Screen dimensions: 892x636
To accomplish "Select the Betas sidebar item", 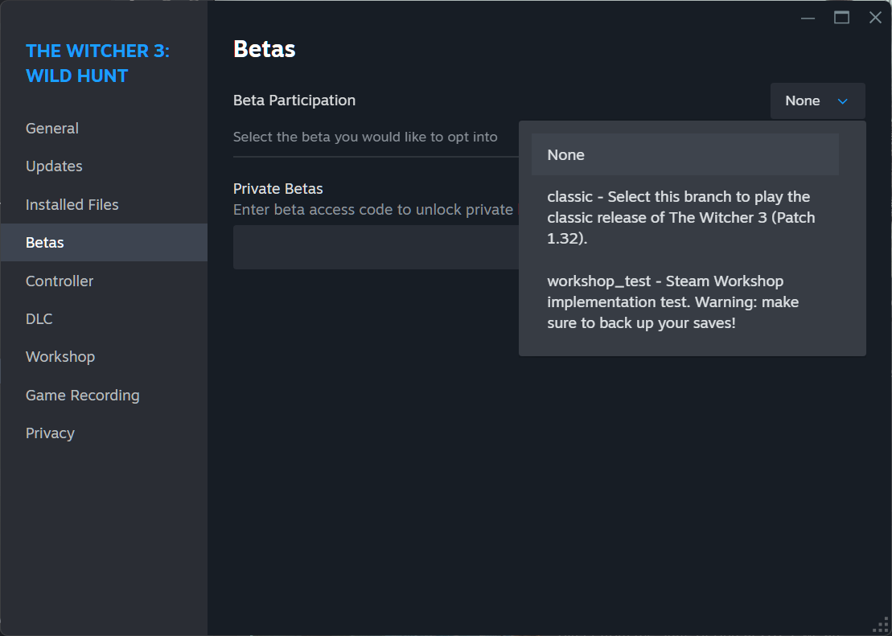I will 104,242.
